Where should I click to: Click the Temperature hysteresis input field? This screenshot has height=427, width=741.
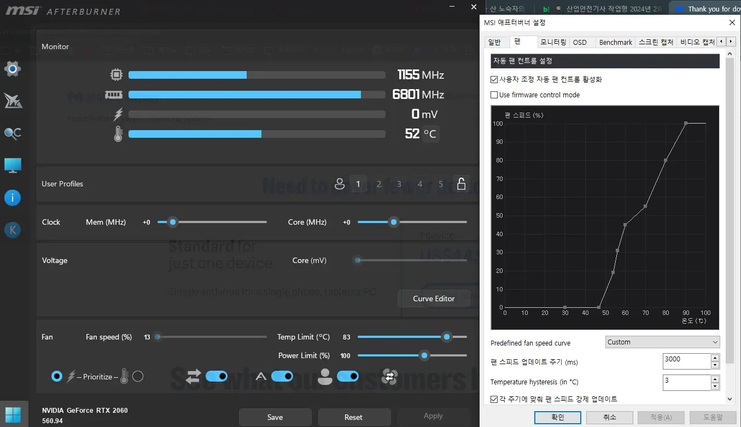click(x=686, y=382)
